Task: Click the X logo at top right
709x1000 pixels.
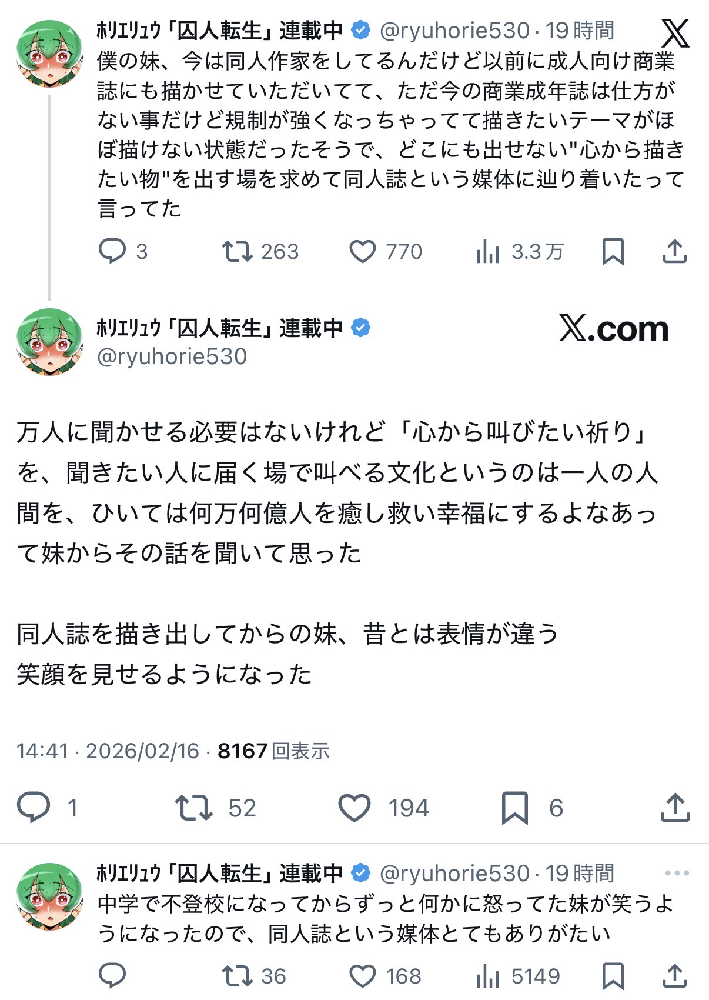Action: coord(675,33)
